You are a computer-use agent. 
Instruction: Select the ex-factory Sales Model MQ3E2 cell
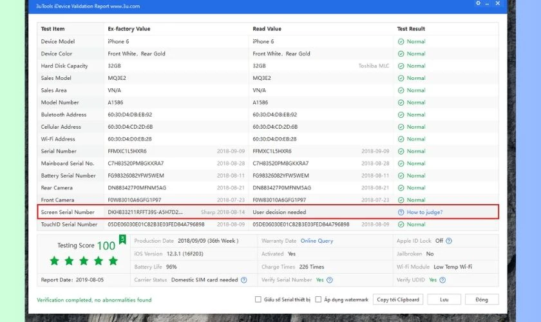pyautogui.click(x=117, y=78)
